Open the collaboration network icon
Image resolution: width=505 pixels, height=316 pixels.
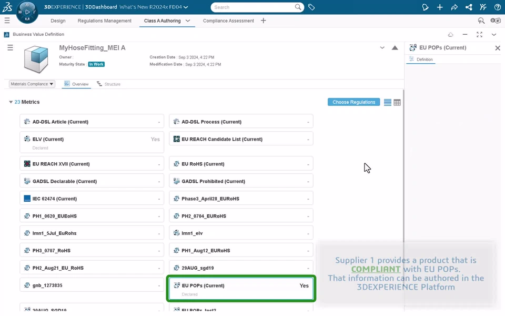tap(469, 7)
